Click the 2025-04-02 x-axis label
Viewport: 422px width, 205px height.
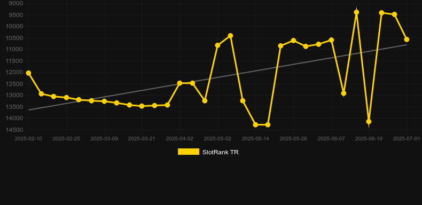pos(179,139)
